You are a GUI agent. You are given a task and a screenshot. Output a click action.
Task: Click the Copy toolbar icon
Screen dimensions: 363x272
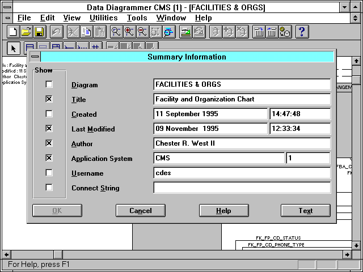click(86, 32)
